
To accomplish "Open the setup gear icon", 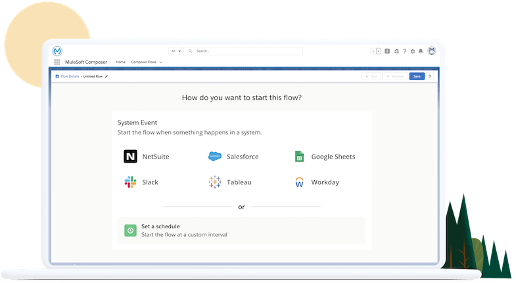I will (412, 51).
